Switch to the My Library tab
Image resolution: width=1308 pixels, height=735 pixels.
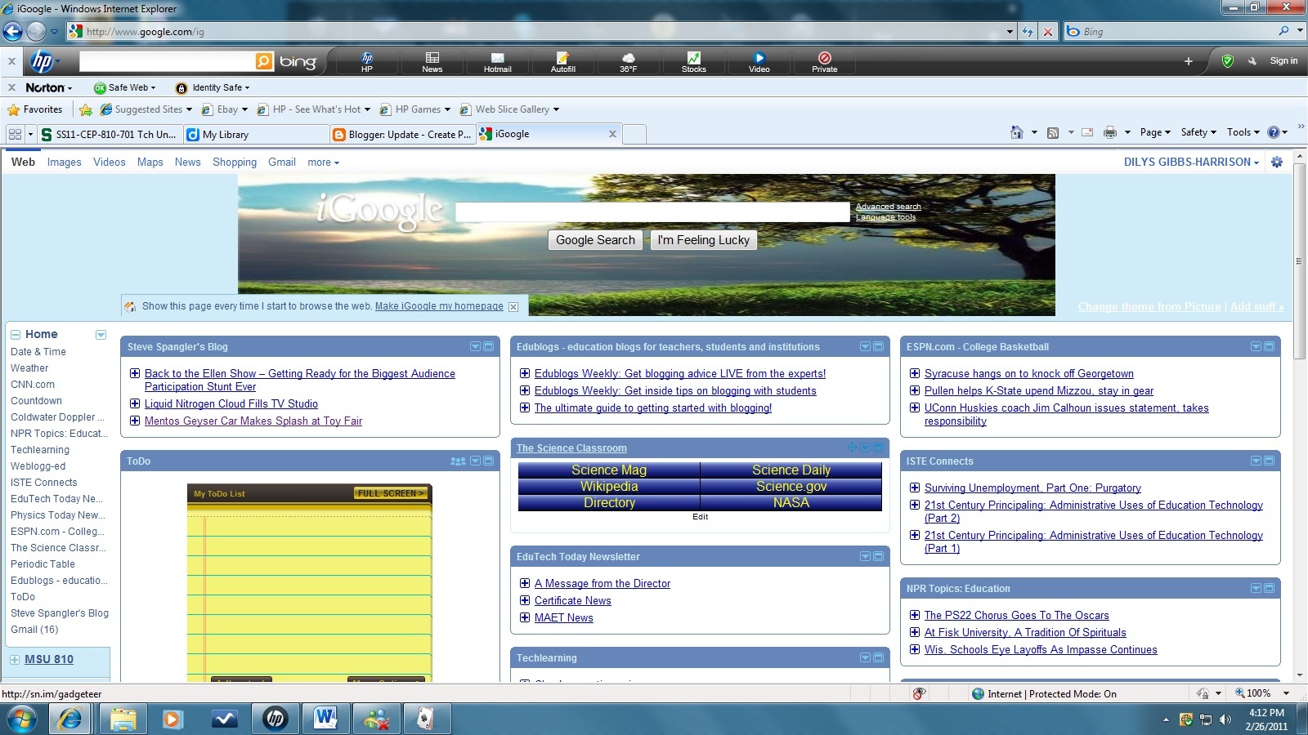256,135
